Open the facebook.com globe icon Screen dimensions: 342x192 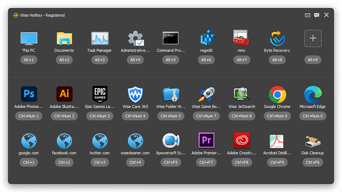click(x=65, y=141)
